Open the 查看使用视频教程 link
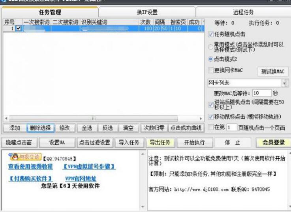 pyautogui.click(x=30, y=167)
